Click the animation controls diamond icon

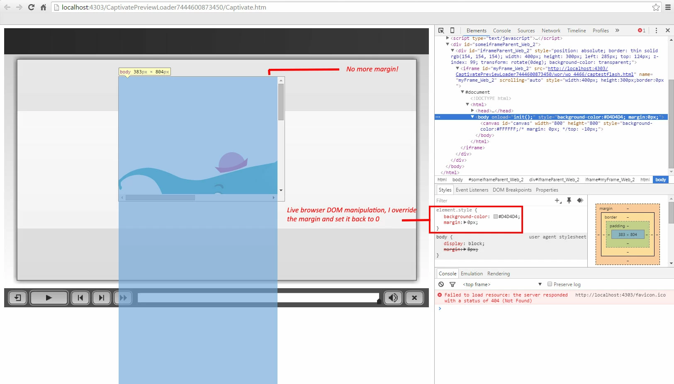pyautogui.click(x=580, y=200)
